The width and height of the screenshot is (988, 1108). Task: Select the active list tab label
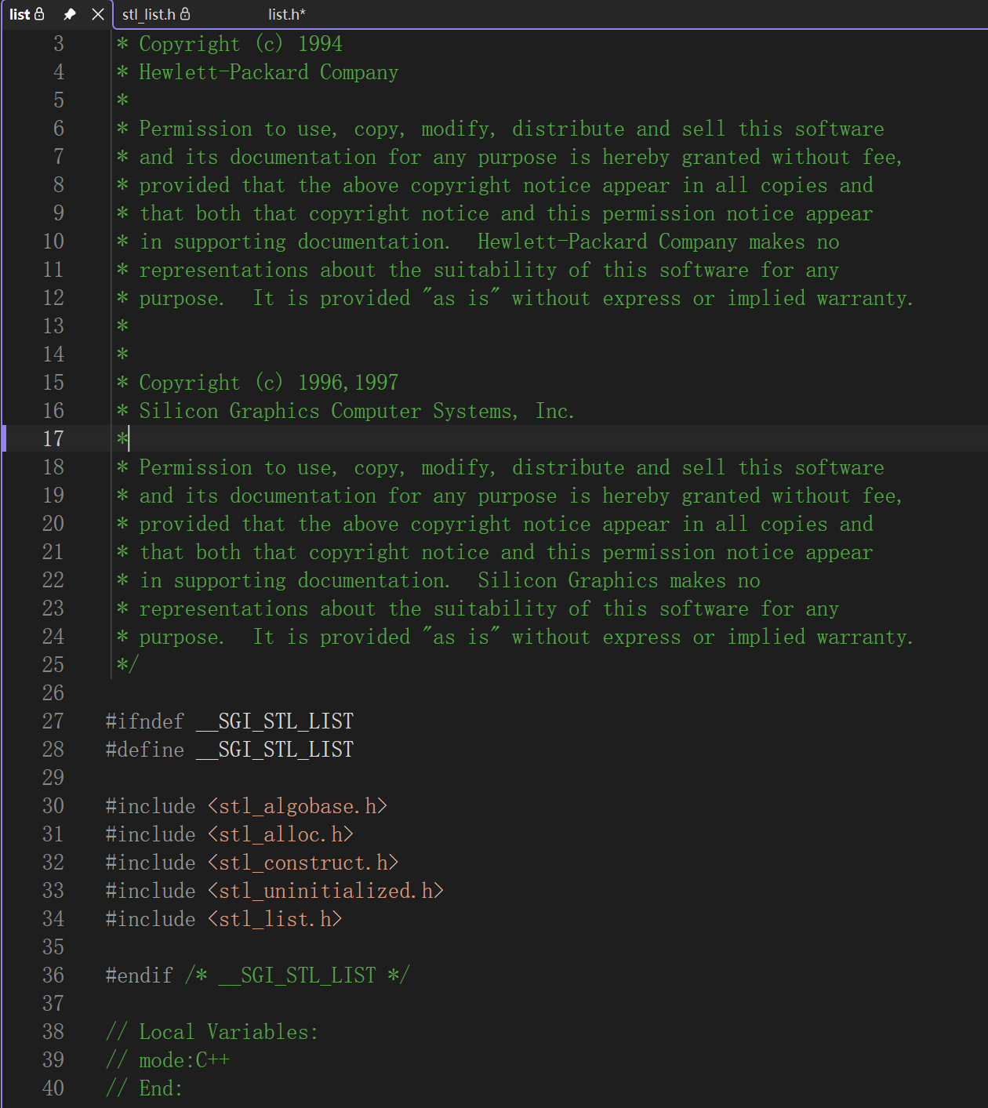[20, 14]
